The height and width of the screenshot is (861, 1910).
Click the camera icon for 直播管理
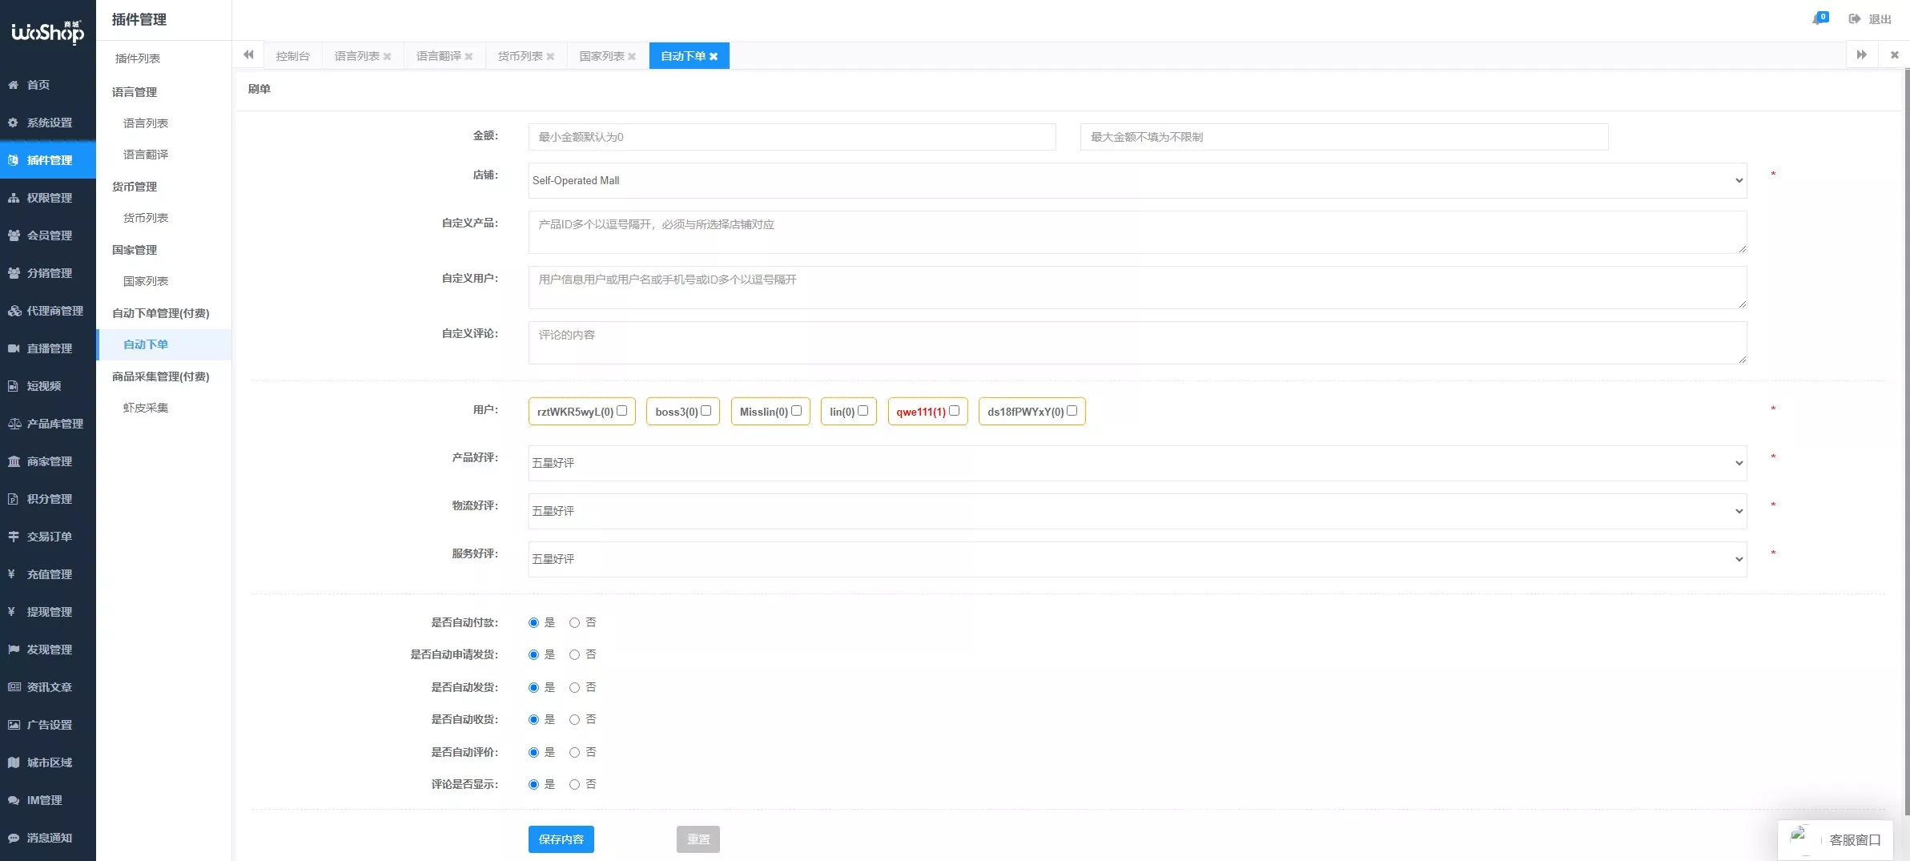click(x=14, y=348)
